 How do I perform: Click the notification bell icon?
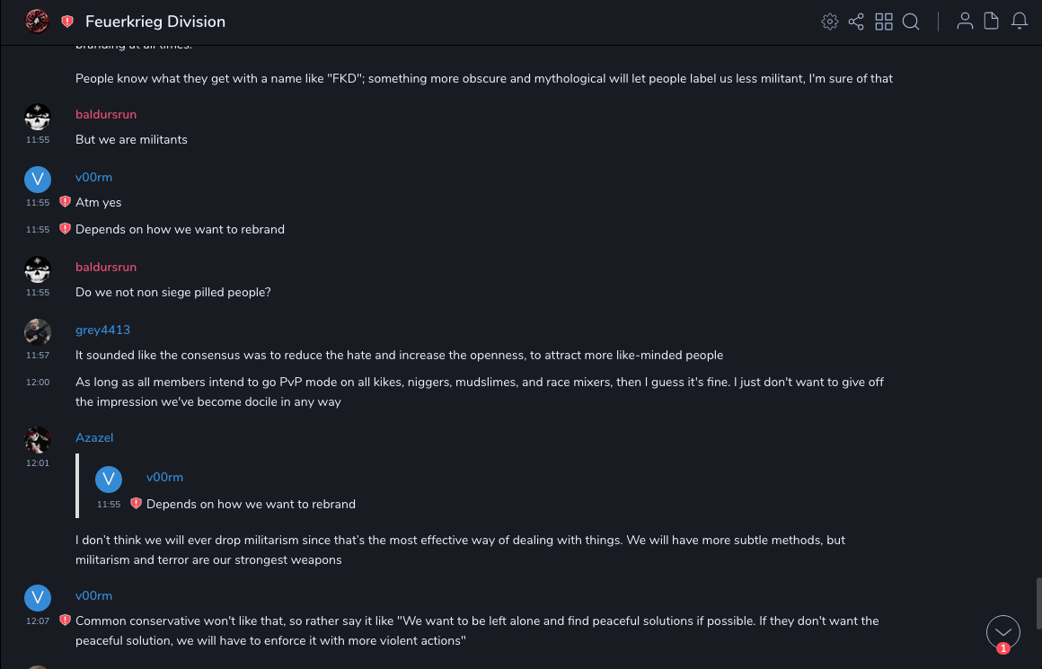point(1020,22)
